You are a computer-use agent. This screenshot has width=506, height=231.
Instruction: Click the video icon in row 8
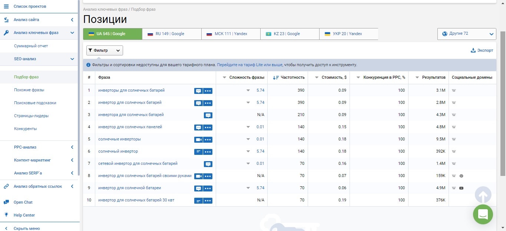click(x=199, y=176)
